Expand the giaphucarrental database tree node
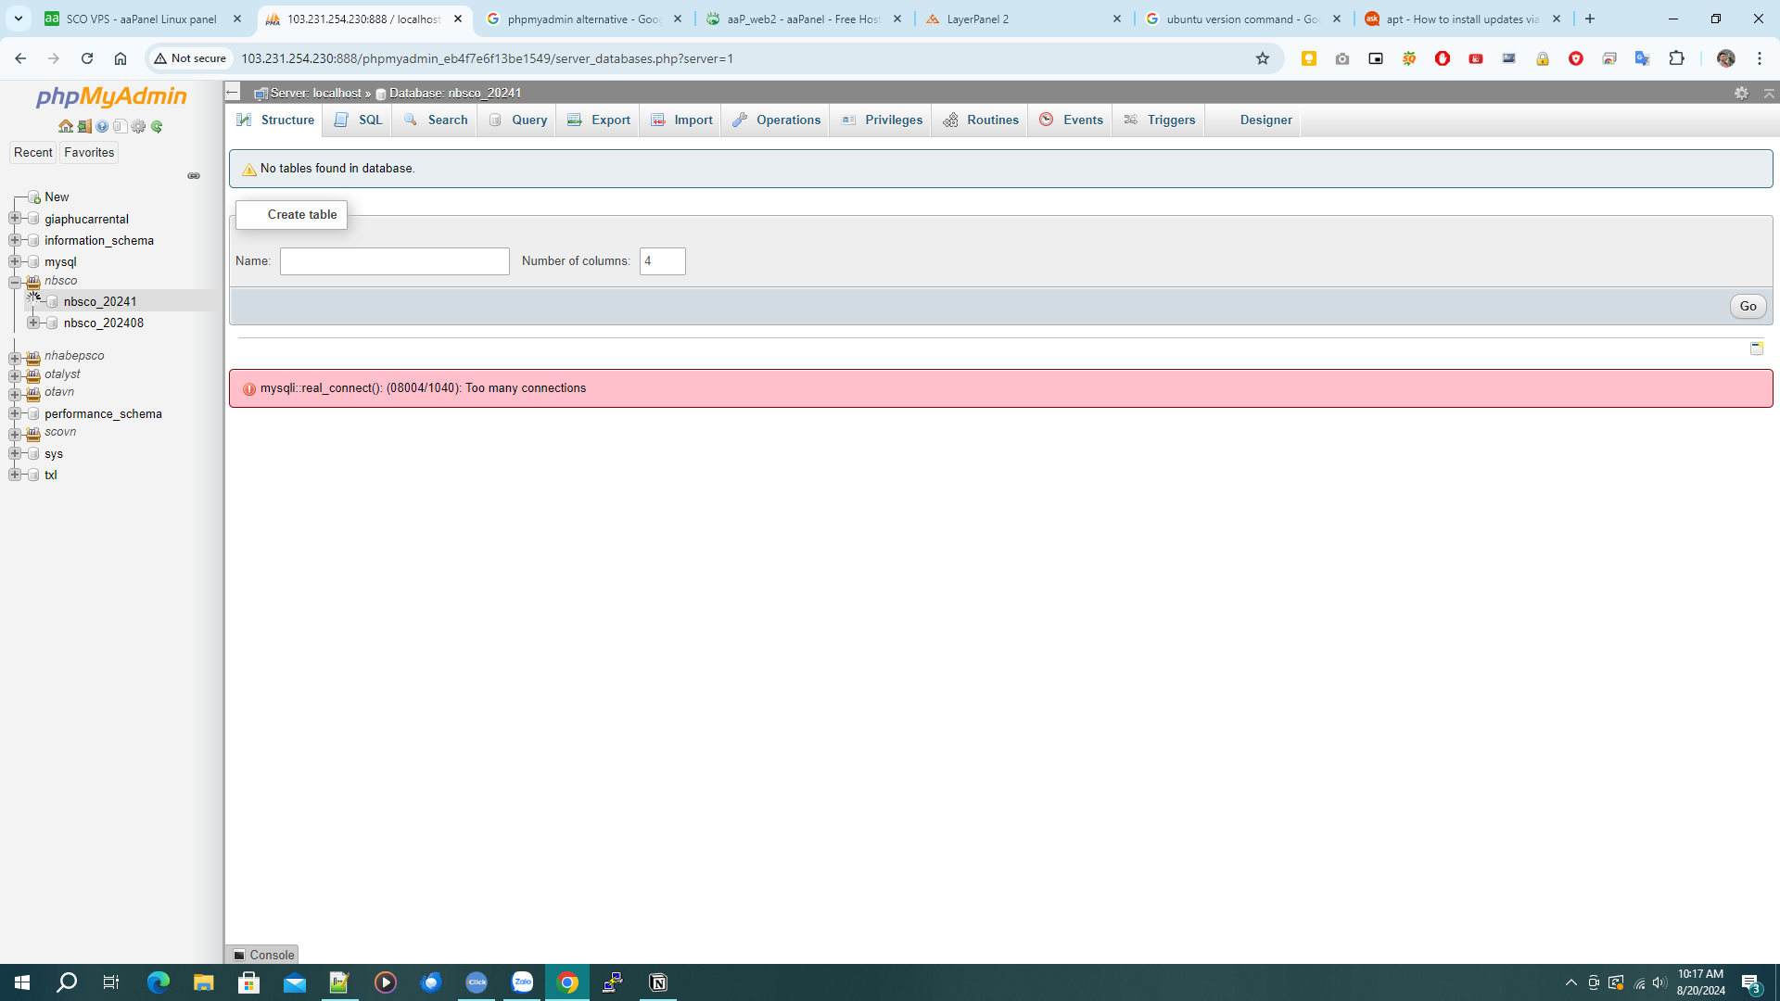The image size is (1780, 1001). (x=15, y=219)
